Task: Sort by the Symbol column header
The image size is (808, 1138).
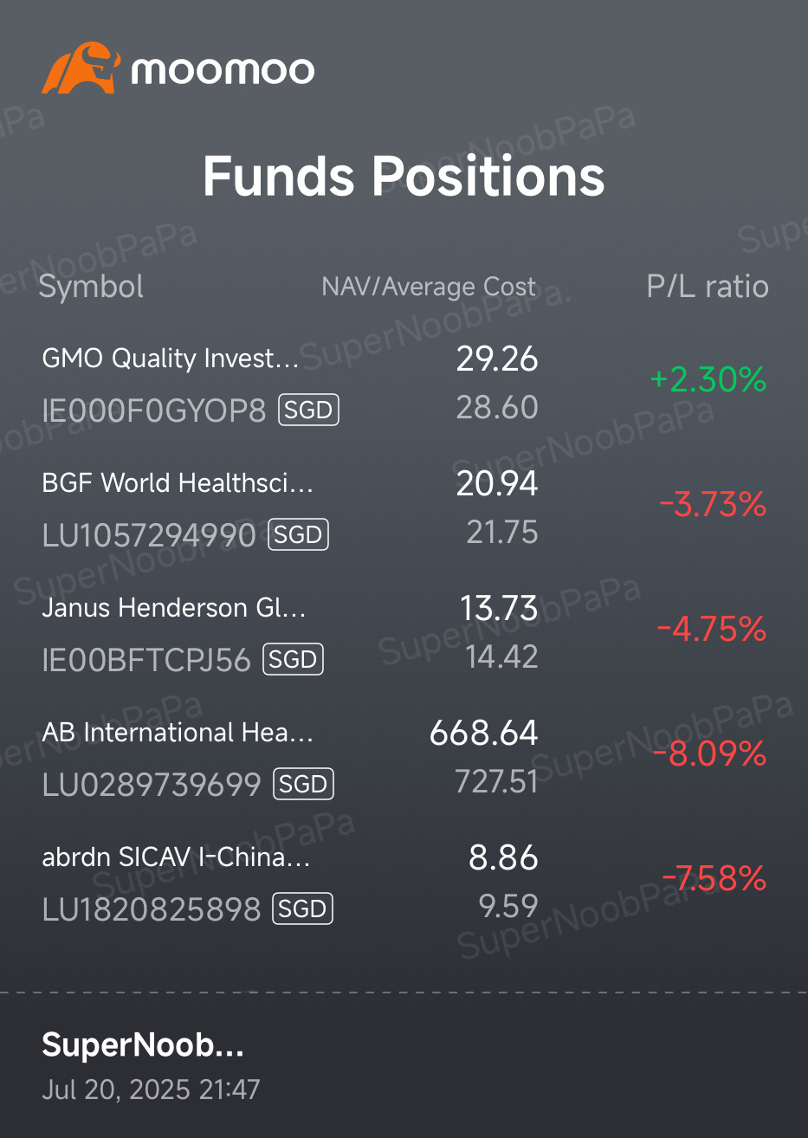Action: 91,287
